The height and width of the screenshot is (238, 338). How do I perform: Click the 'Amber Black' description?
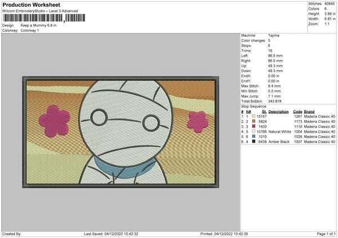[x=279, y=142]
